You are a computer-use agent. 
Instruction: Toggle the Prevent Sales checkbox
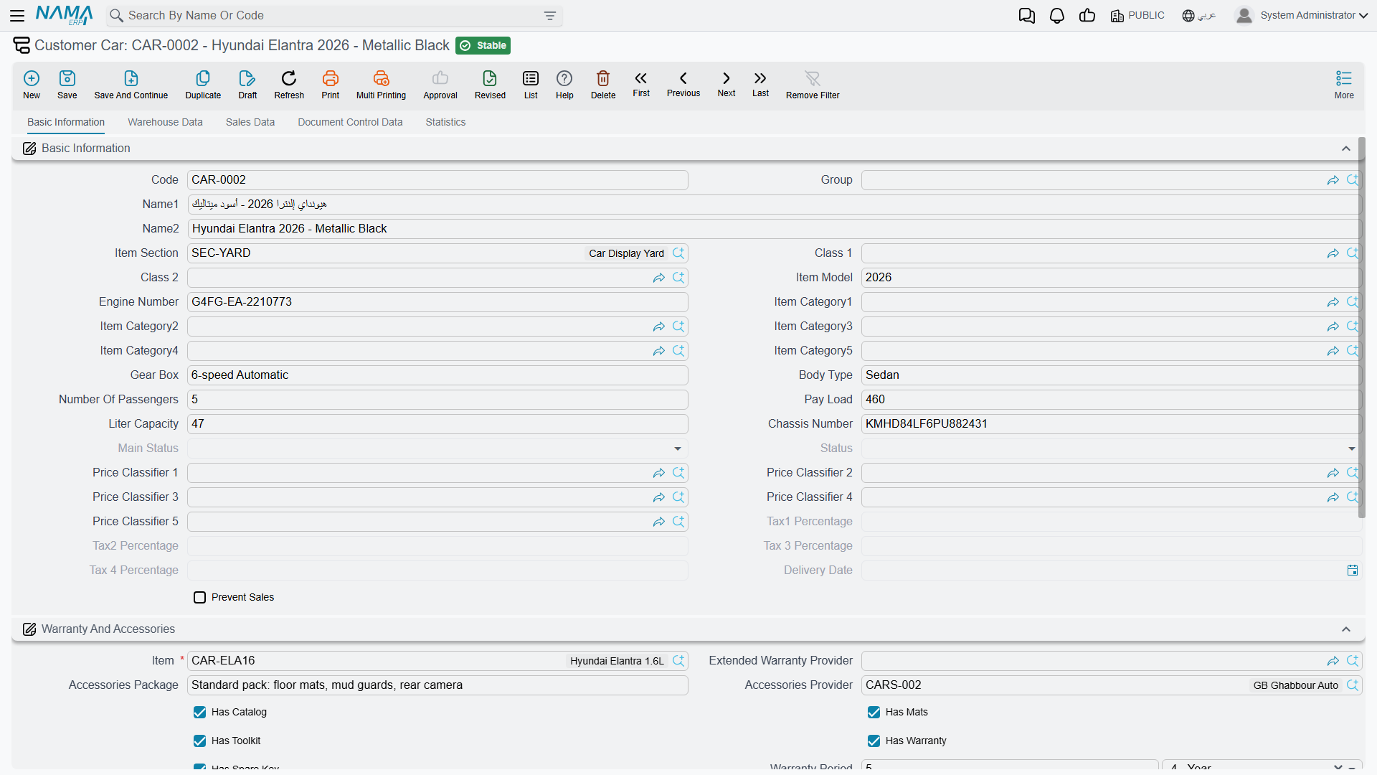200,598
